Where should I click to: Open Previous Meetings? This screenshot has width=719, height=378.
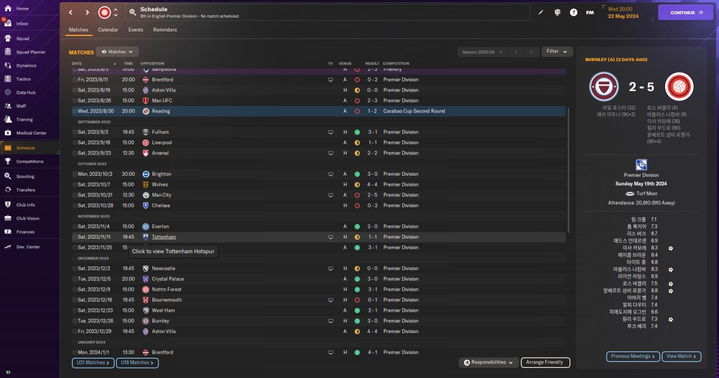[x=633, y=356]
